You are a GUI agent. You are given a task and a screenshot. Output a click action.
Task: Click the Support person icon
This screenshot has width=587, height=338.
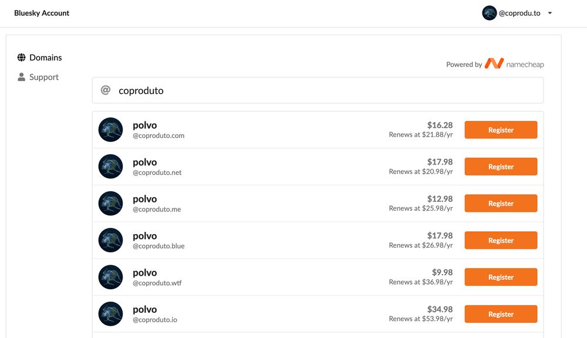click(22, 77)
